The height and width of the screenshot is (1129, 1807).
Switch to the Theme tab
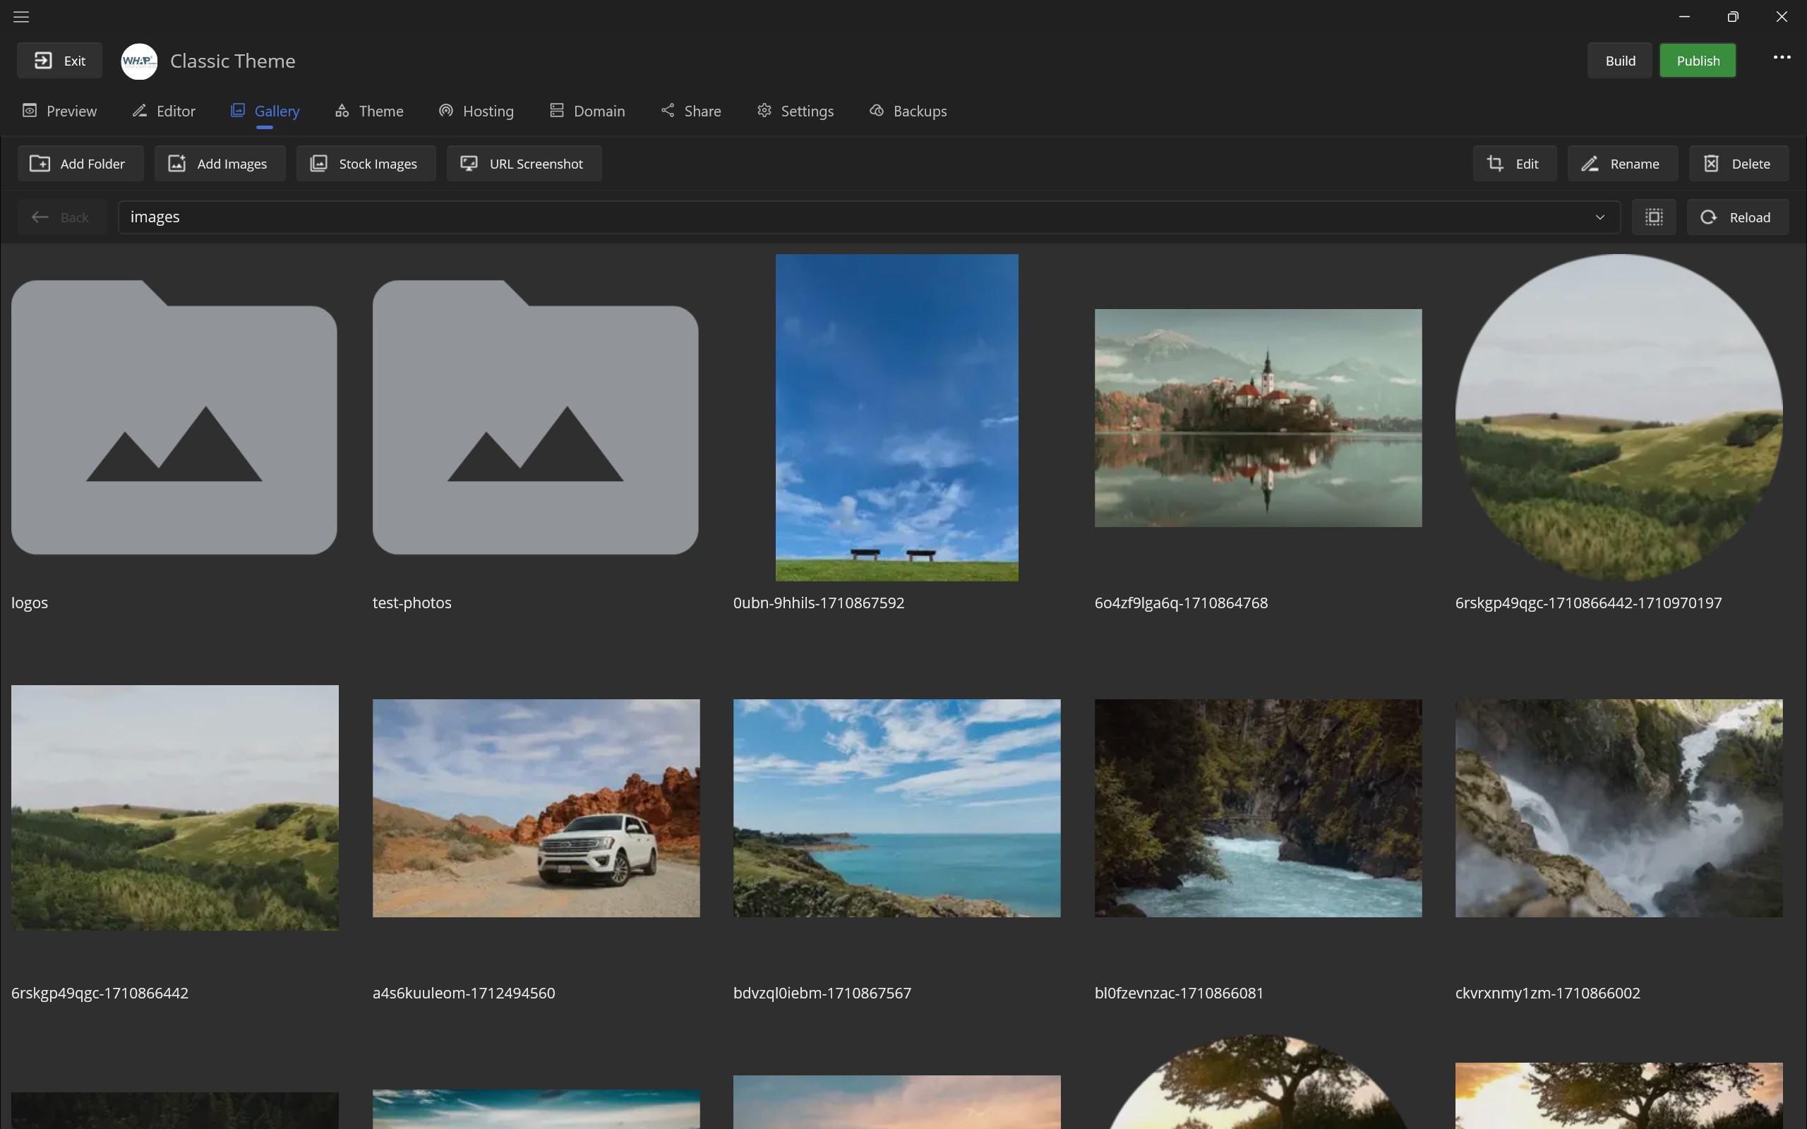370,111
